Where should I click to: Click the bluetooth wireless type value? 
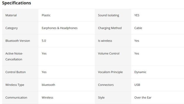(x=48, y=85)
